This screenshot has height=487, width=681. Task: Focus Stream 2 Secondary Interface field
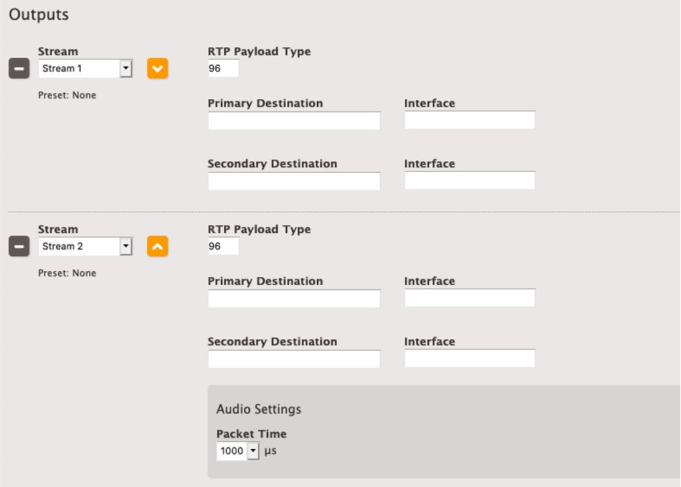click(469, 359)
